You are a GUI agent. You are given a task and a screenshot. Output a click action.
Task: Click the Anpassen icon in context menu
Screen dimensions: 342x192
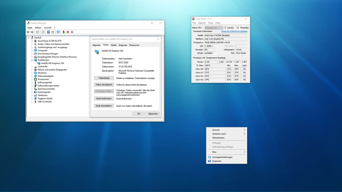[209, 161]
